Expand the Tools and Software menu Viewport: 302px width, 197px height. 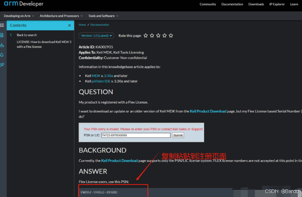(103, 16)
